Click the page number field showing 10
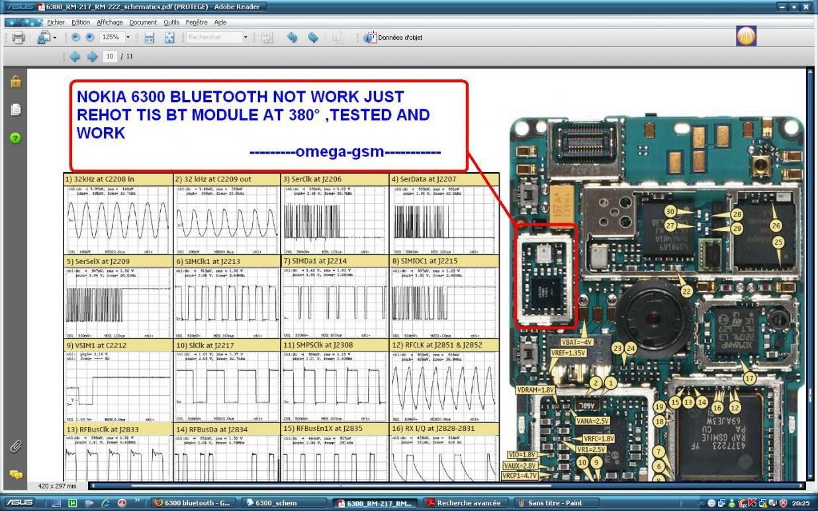Screen dimensions: 818x511 coord(109,57)
